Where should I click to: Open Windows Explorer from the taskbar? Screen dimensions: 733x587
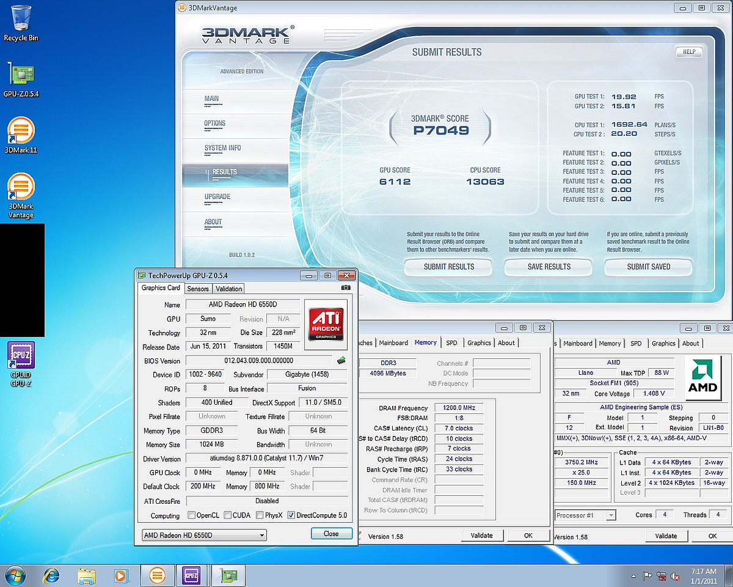(86, 575)
